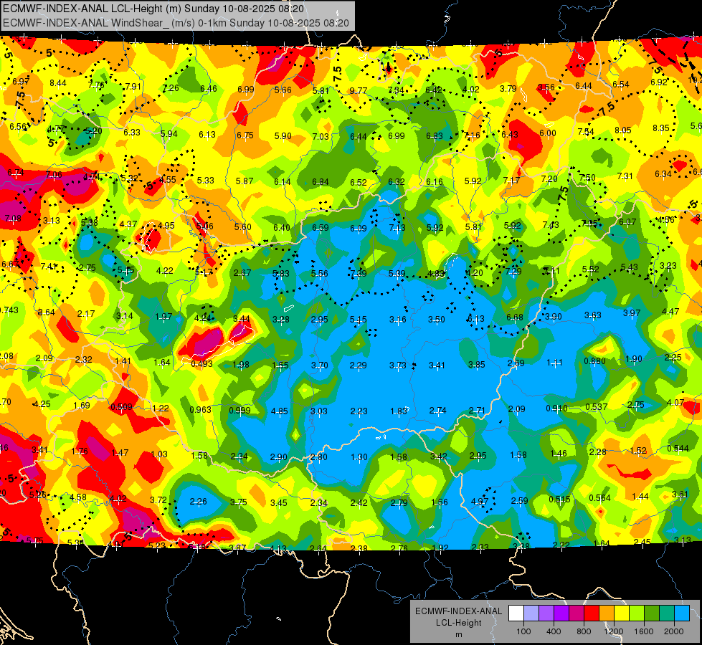Click the legend text LCL-Height
This screenshot has width=702, height=645.
pos(459,623)
